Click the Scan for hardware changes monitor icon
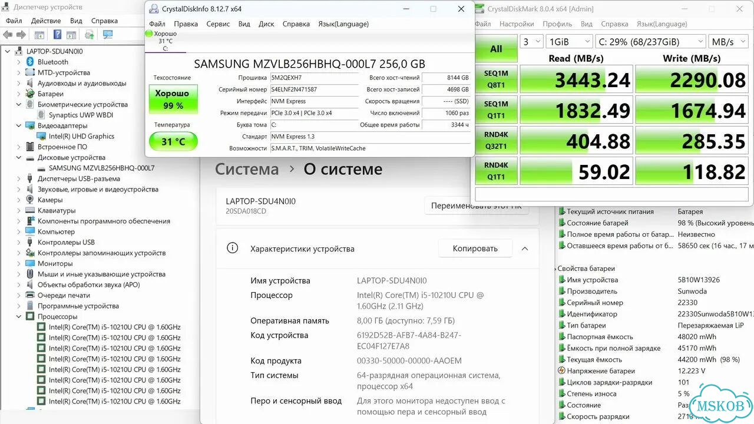 pos(108,35)
